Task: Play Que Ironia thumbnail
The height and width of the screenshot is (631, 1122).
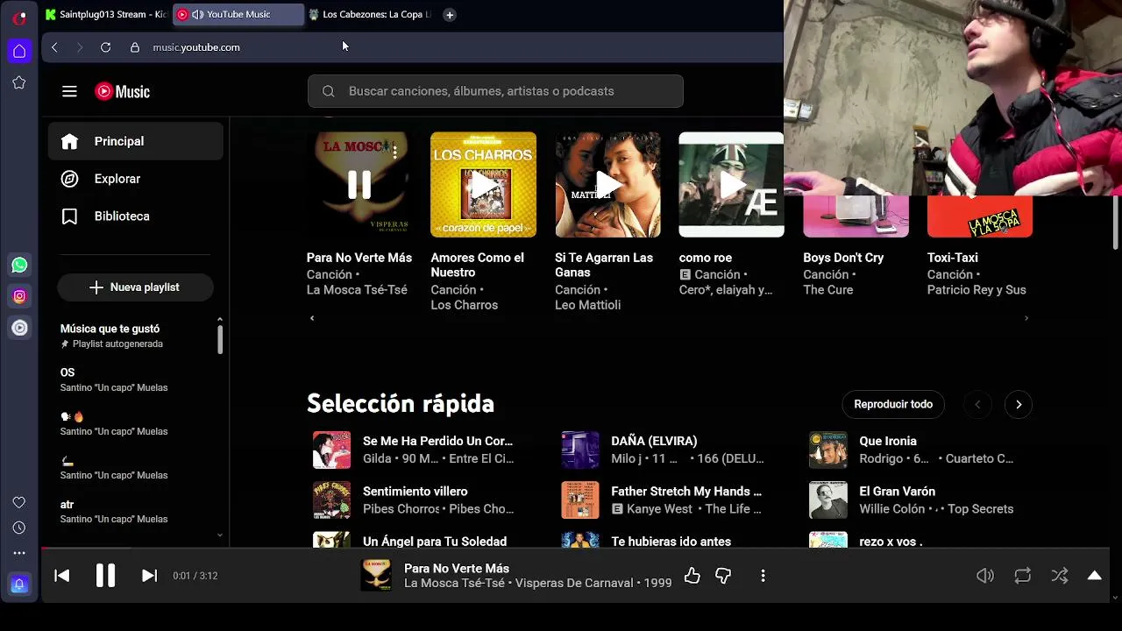Action: coord(828,450)
